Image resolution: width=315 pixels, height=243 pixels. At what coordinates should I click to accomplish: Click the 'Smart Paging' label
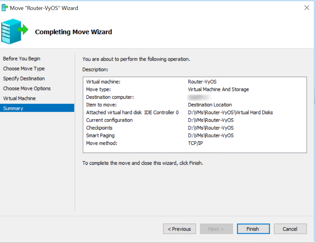[x=100, y=136]
